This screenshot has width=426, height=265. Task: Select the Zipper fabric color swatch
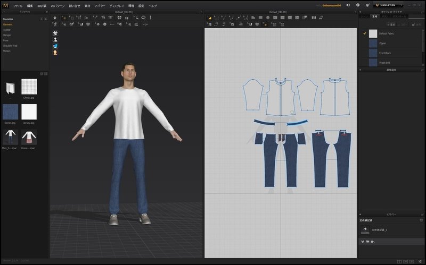[373, 43]
